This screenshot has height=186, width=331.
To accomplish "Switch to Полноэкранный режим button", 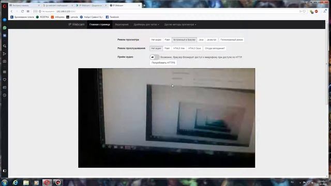I will tap(232, 40).
